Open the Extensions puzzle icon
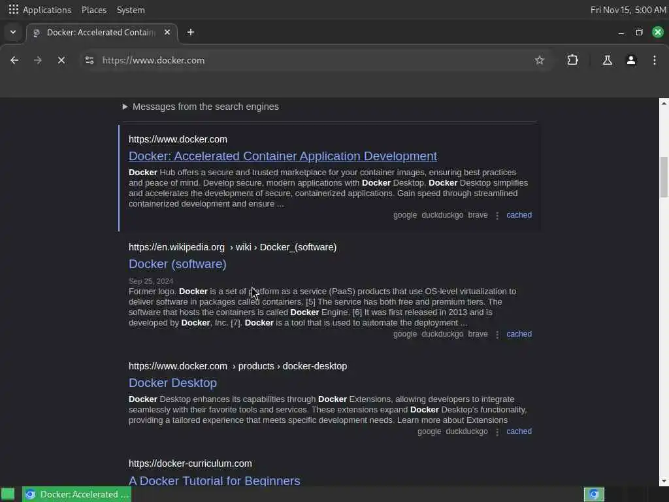The height and width of the screenshot is (502, 669). (x=572, y=60)
